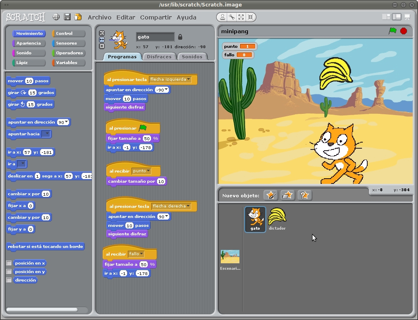The width and height of the screenshot is (418, 320).
Task: Open the Compartir menu
Action: pyautogui.click(x=155, y=17)
